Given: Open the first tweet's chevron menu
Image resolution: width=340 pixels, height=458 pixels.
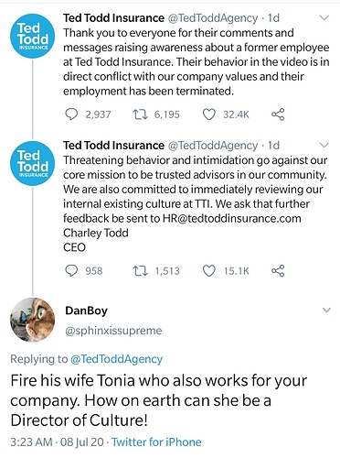Looking at the screenshot, I should click(324, 17).
